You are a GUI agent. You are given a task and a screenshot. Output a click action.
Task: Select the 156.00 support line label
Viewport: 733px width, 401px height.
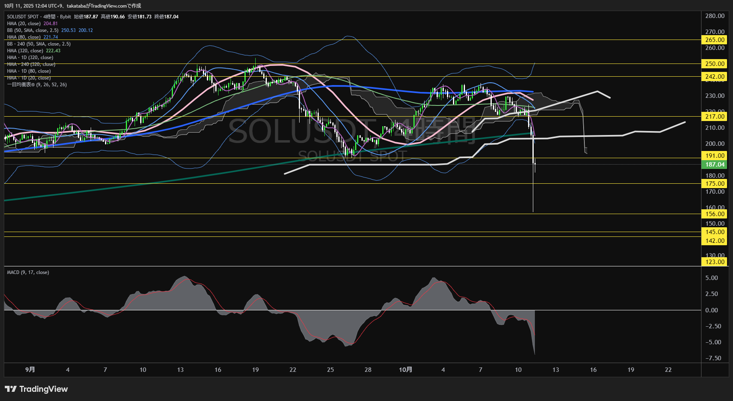click(715, 214)
